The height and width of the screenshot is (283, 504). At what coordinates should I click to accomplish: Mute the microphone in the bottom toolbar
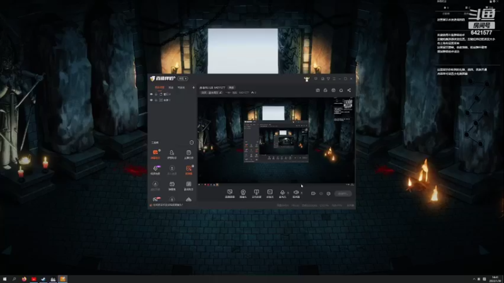click(282, 194)
